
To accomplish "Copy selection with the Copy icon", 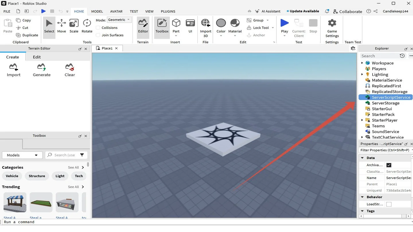I will [18, 20].
